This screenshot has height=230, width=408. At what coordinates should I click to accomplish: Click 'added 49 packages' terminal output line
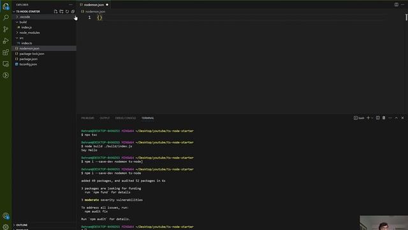point(123,181)
